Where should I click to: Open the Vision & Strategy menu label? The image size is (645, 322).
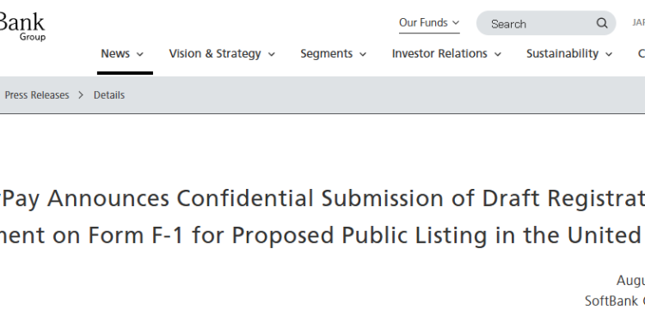[x=215, y=54]
